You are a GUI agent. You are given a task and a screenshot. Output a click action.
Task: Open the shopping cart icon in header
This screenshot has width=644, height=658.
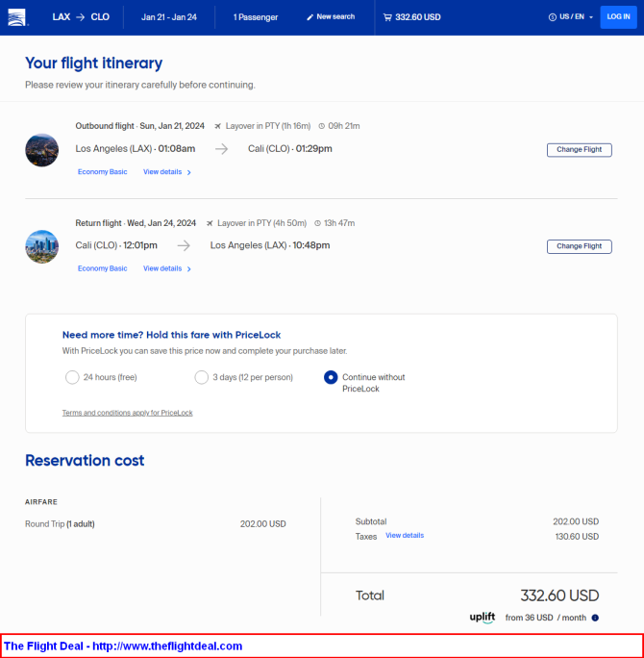tap(387, 17)
